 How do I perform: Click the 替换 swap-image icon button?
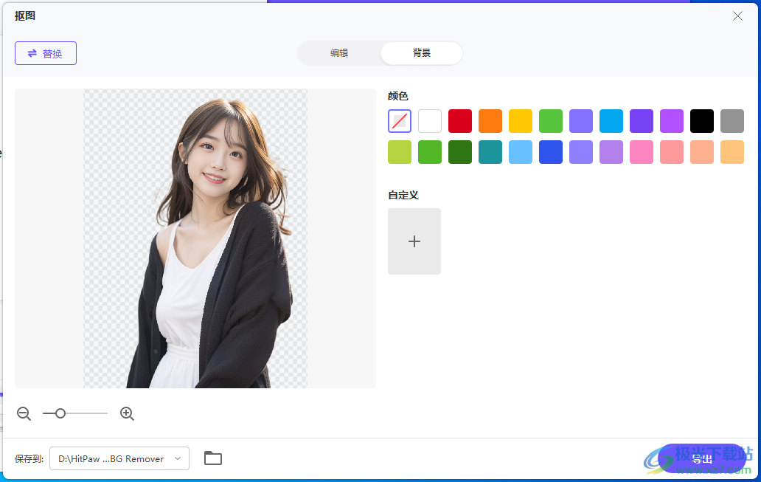[30, 52]
